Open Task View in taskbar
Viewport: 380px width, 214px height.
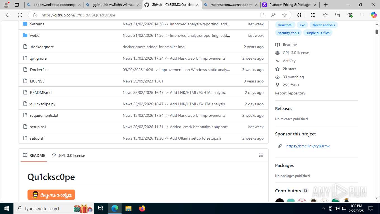[x=101, y=208]
